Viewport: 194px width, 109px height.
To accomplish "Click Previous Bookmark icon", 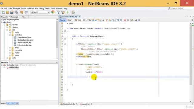I will [107, 20].
